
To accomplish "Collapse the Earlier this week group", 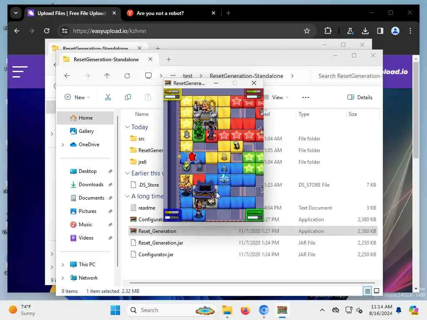I will (127, 173).
